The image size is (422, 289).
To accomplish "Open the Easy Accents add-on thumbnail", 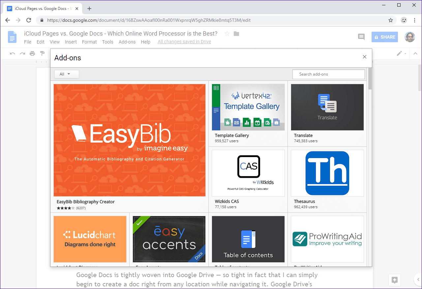I will click(x=169, y=239).
